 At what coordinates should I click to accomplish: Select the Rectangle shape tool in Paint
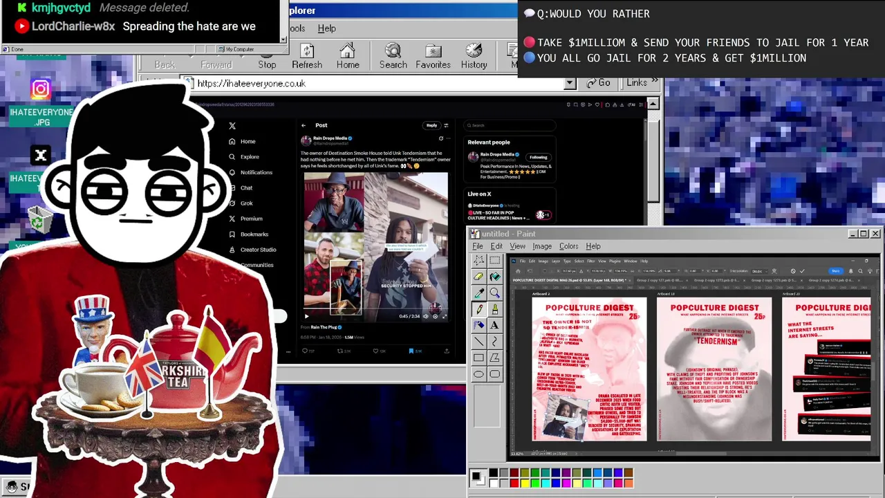click(x=478, y=358)
